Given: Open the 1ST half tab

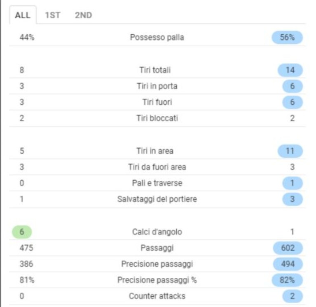Looking at the screenshot, I should coord(53,15).
